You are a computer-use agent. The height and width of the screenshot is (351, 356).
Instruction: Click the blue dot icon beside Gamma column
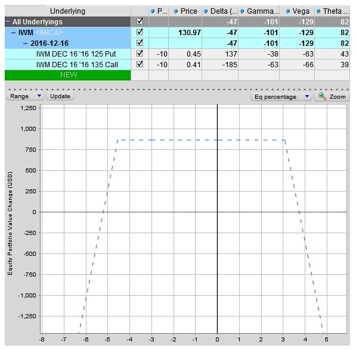point(242,11)
